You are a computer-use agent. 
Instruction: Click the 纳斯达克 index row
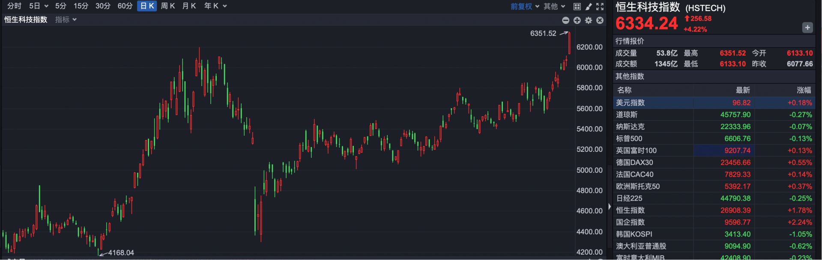pos(630,127)
